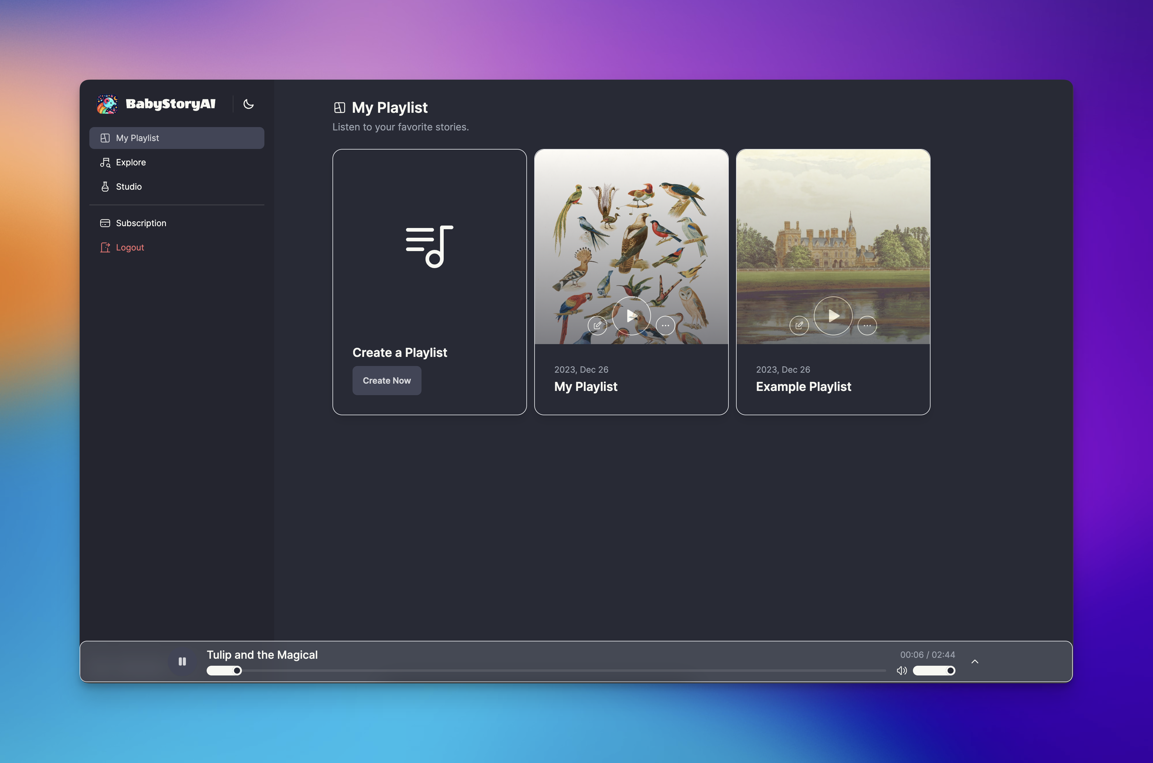Edit the Example Playlist card

(799, 326)
